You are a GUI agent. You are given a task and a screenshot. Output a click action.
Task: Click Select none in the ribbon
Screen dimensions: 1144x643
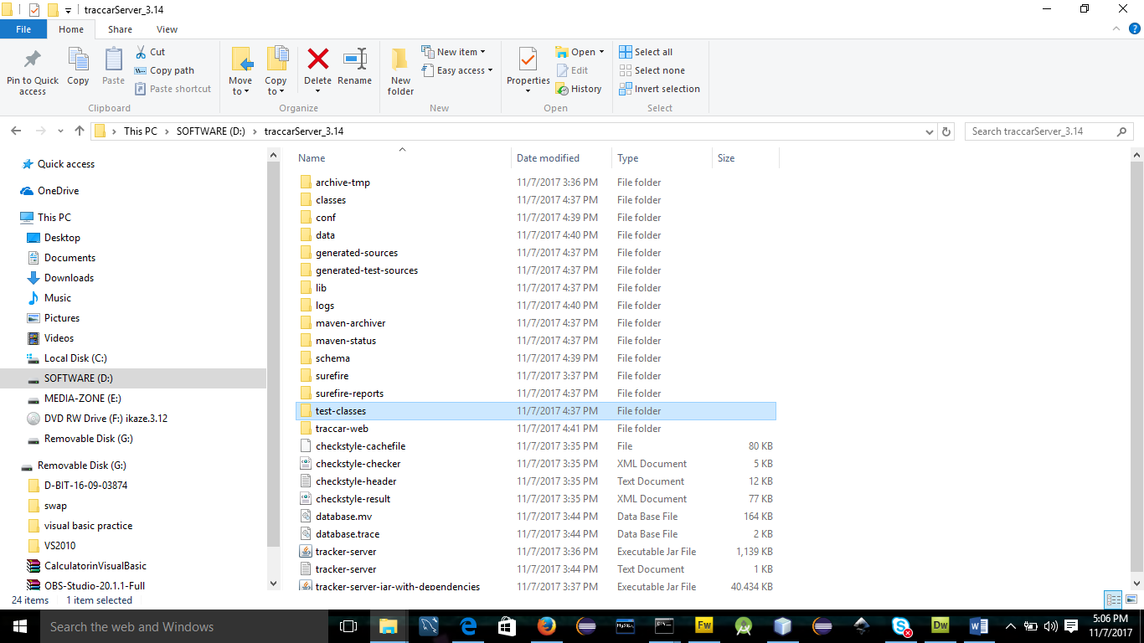pos(652,70)
